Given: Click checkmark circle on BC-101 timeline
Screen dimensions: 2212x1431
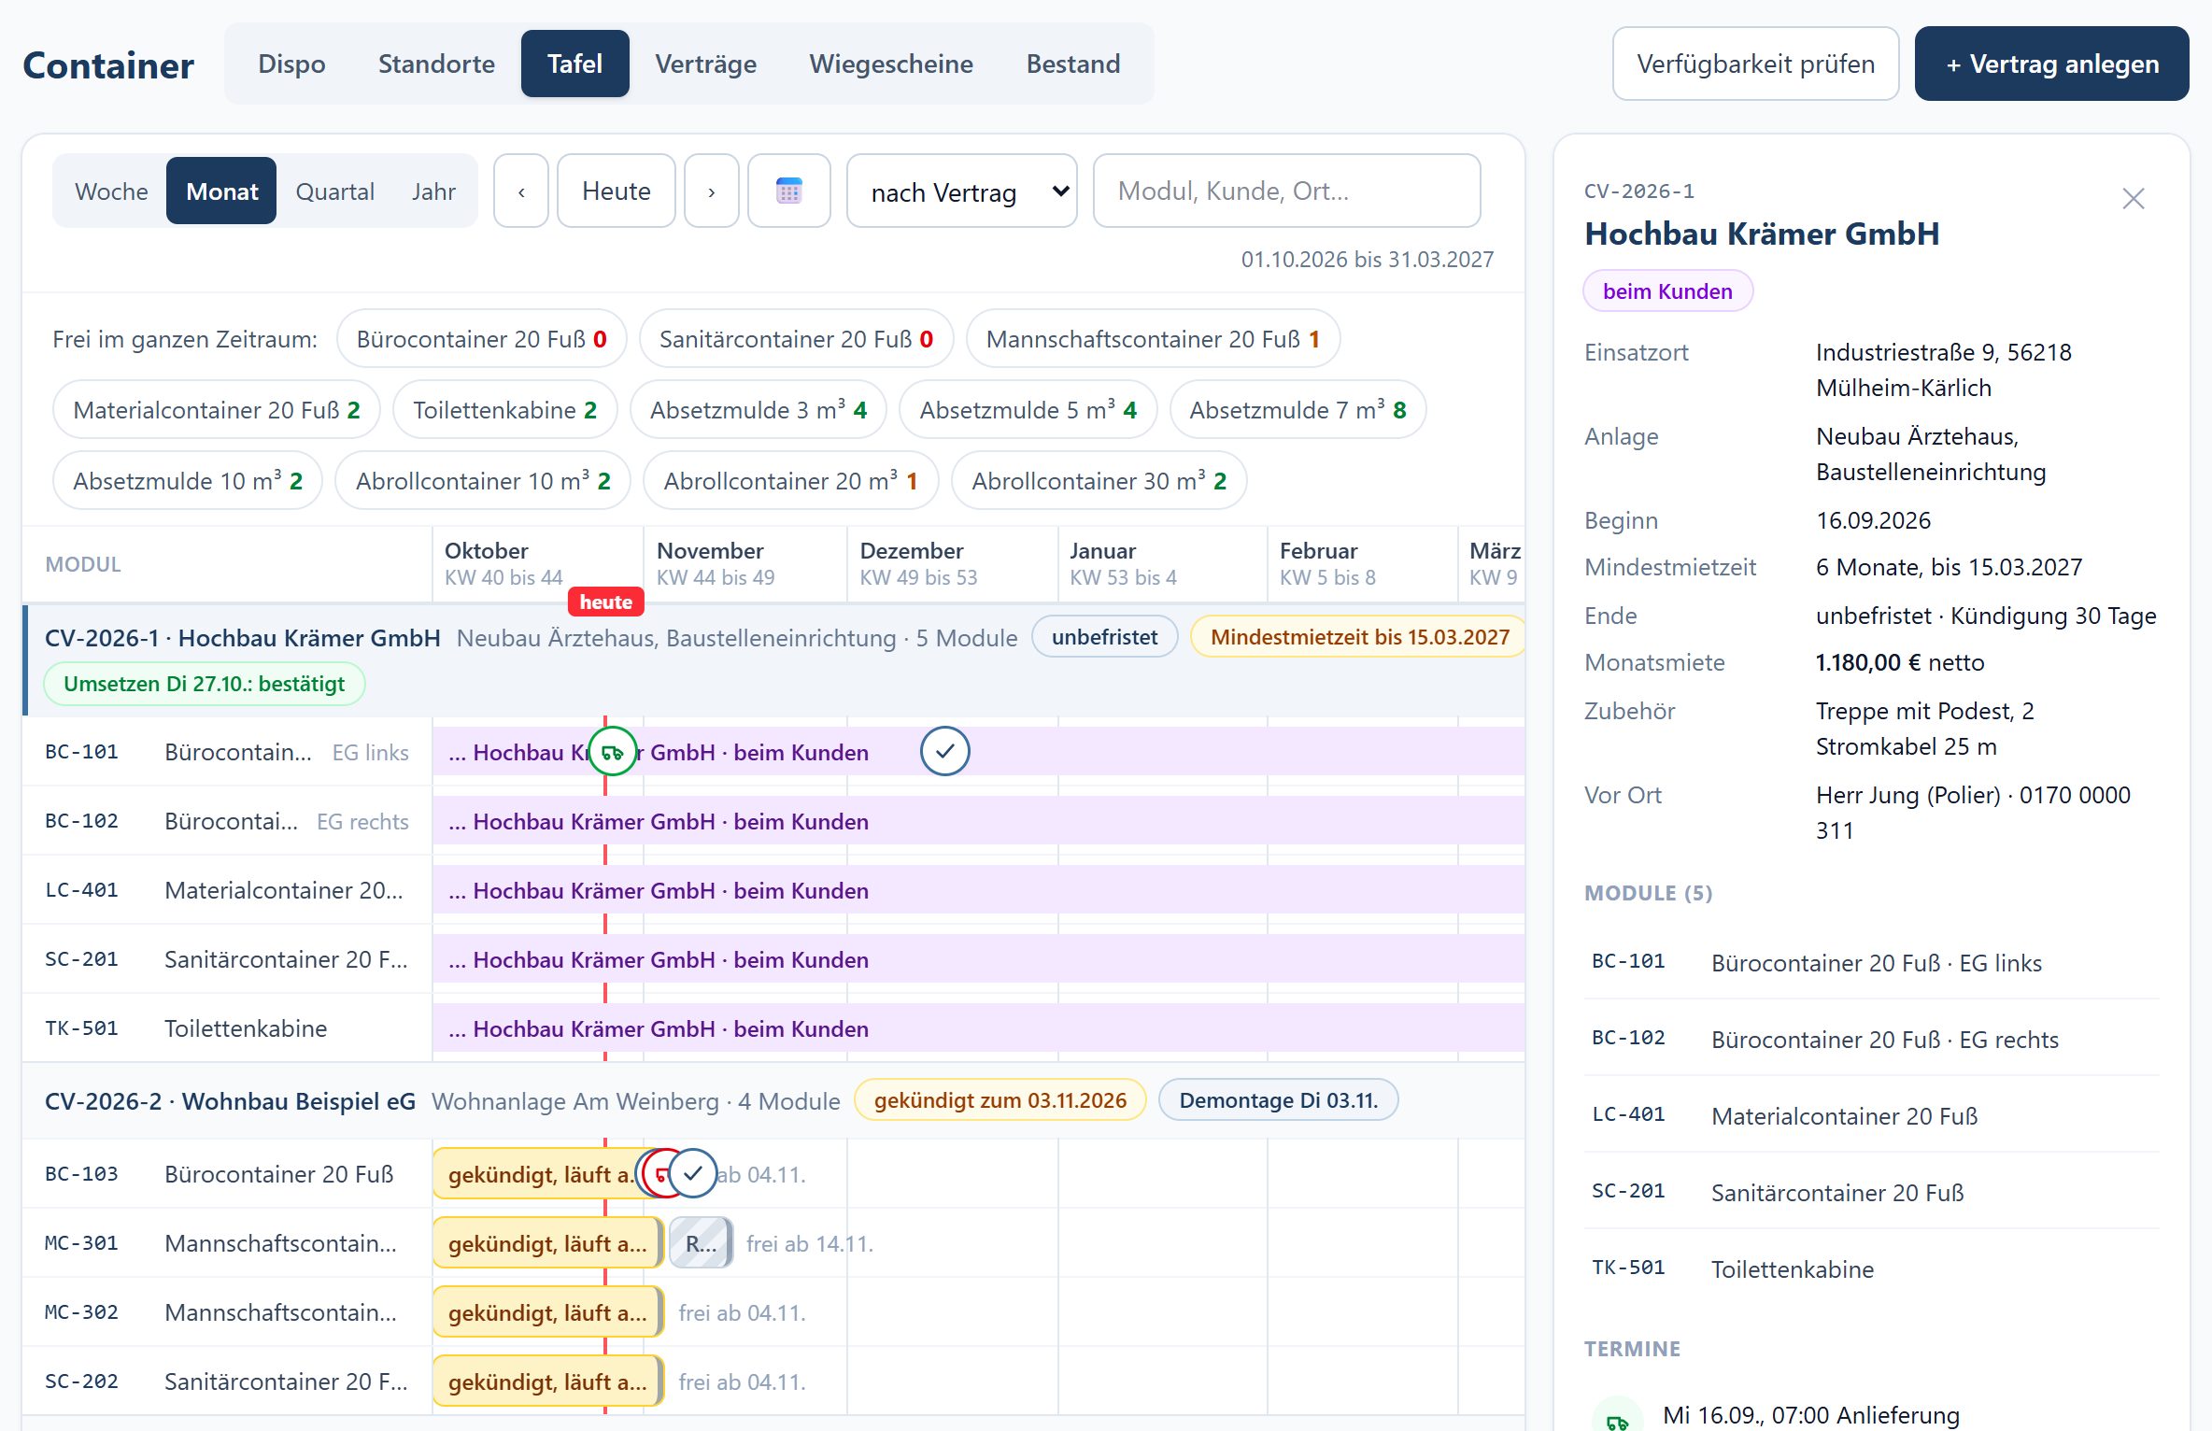Looking at the screenshot, I should 945,752.
